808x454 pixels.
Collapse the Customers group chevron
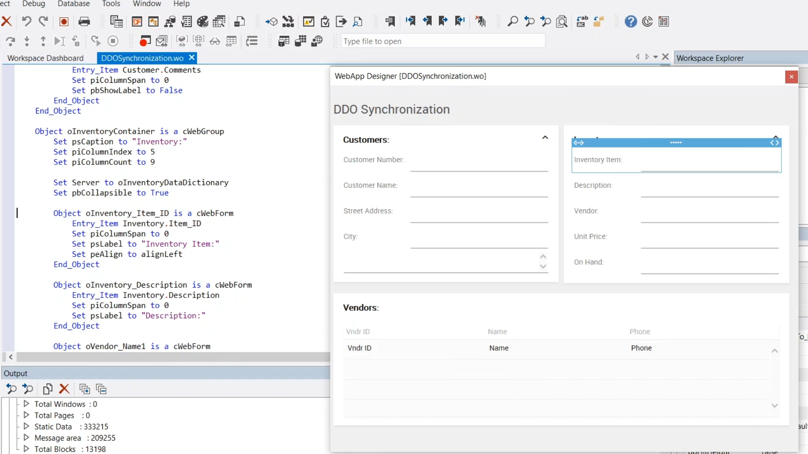pos(545,137)
